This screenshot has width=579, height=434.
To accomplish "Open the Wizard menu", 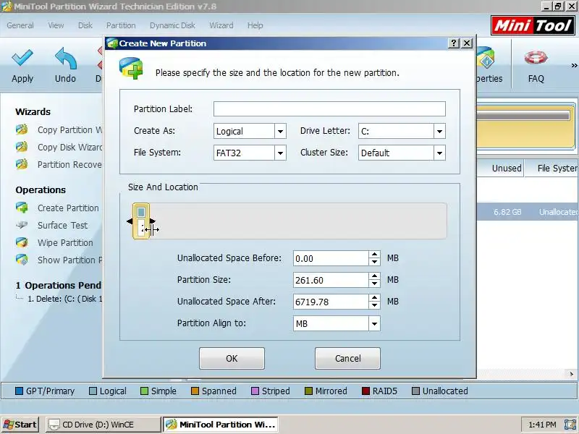I will click(221, 25).
